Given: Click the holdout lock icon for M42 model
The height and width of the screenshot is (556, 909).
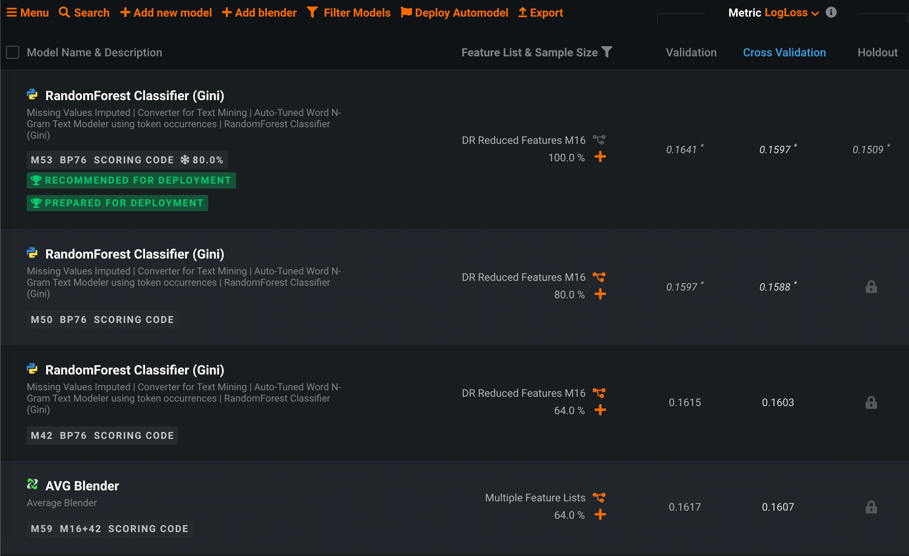Looking at the screenshot, I should coord(871,403).
